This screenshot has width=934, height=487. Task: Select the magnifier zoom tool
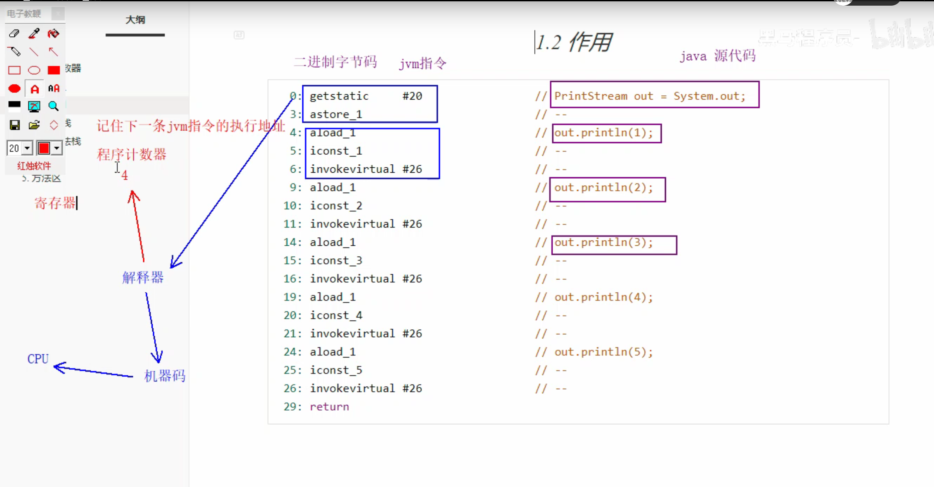click(x=54, y=106)
